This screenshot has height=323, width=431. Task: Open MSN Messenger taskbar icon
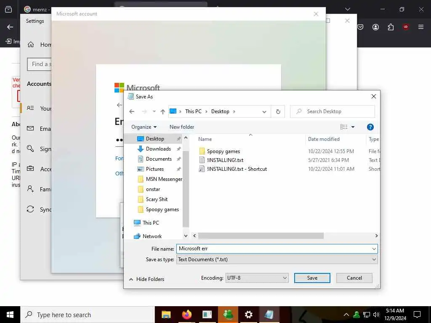[x=228, y=315]
